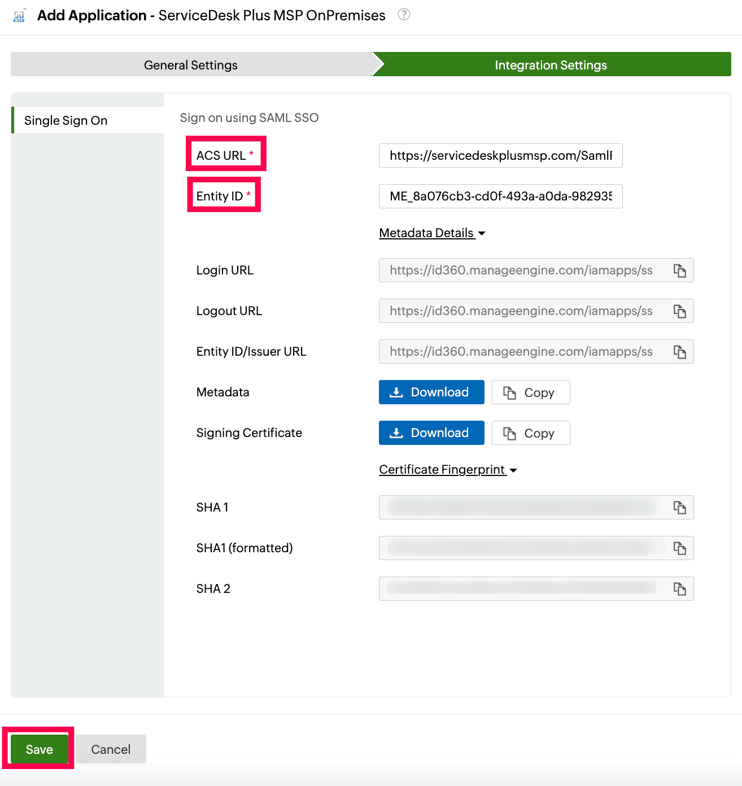Copy the Logout URL value
742x786 pixels.
point(679,311)
